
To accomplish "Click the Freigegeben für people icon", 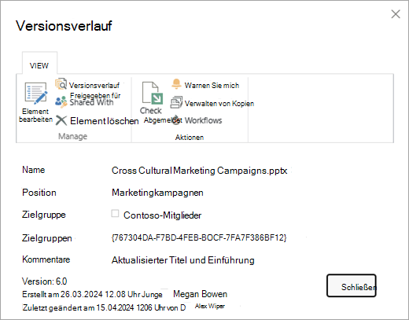I will click(61, 101).
